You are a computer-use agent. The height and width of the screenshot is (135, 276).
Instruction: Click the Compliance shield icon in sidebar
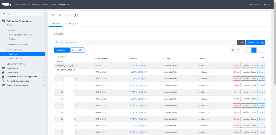[4, 68]
